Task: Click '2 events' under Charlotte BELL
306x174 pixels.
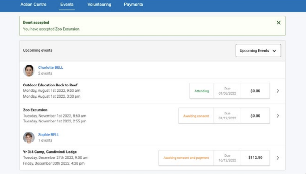Action: (45, 73)
